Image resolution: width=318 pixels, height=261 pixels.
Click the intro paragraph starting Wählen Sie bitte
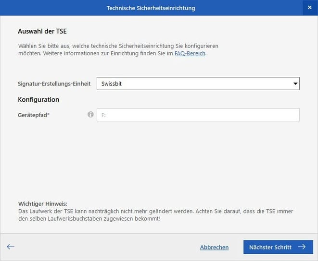(x=118, y=49)
